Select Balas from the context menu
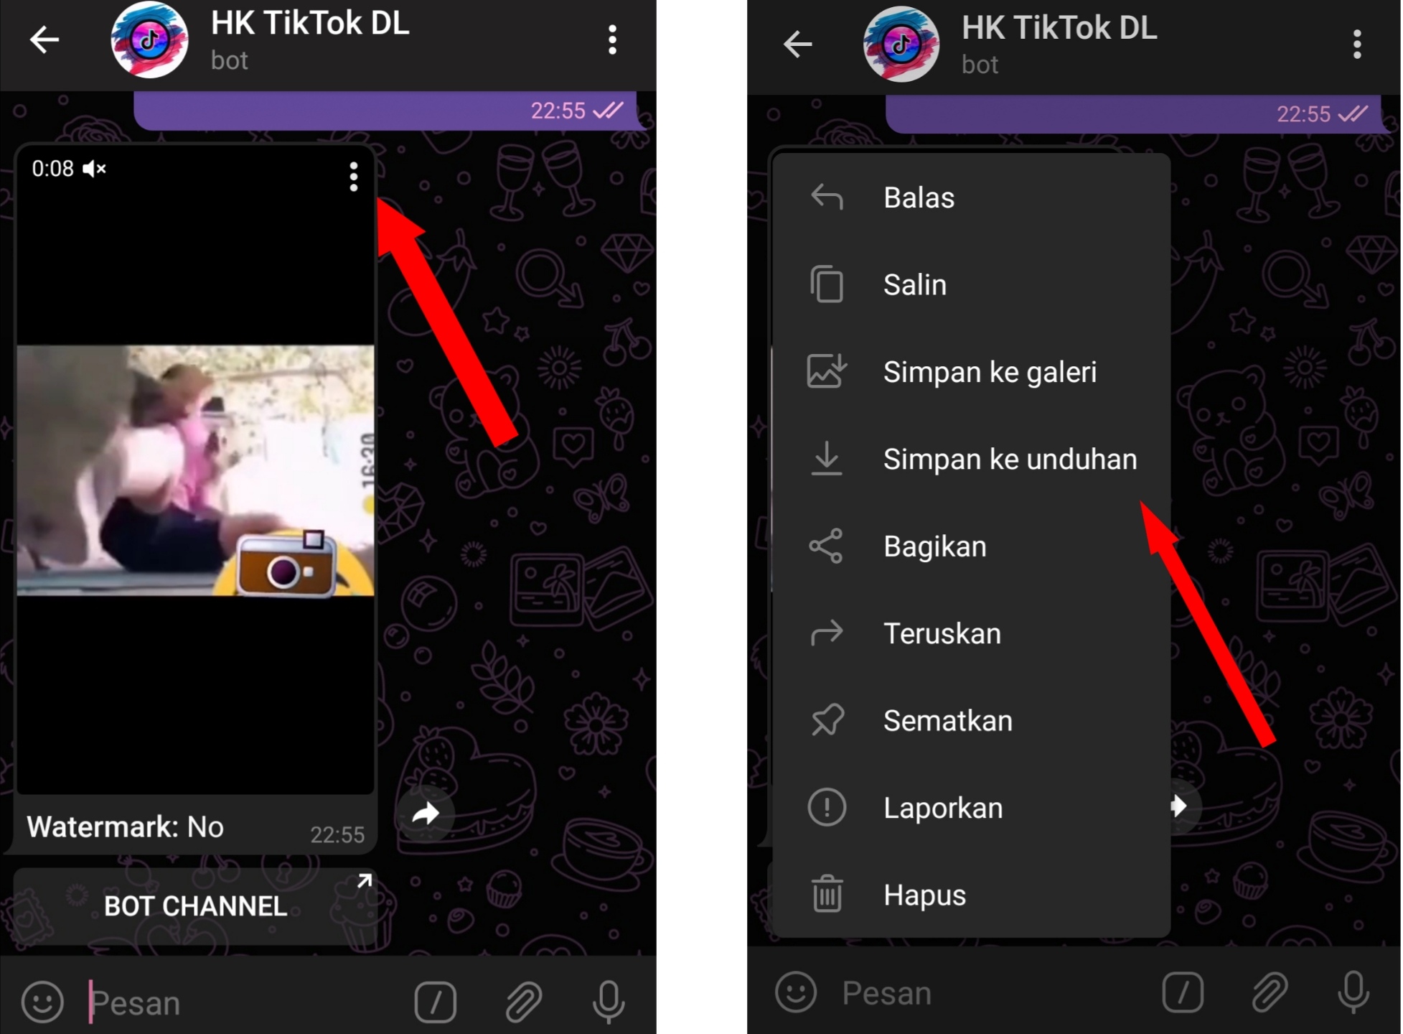Viewport: 1403px width, 1034px height. [x=971, y=197]
